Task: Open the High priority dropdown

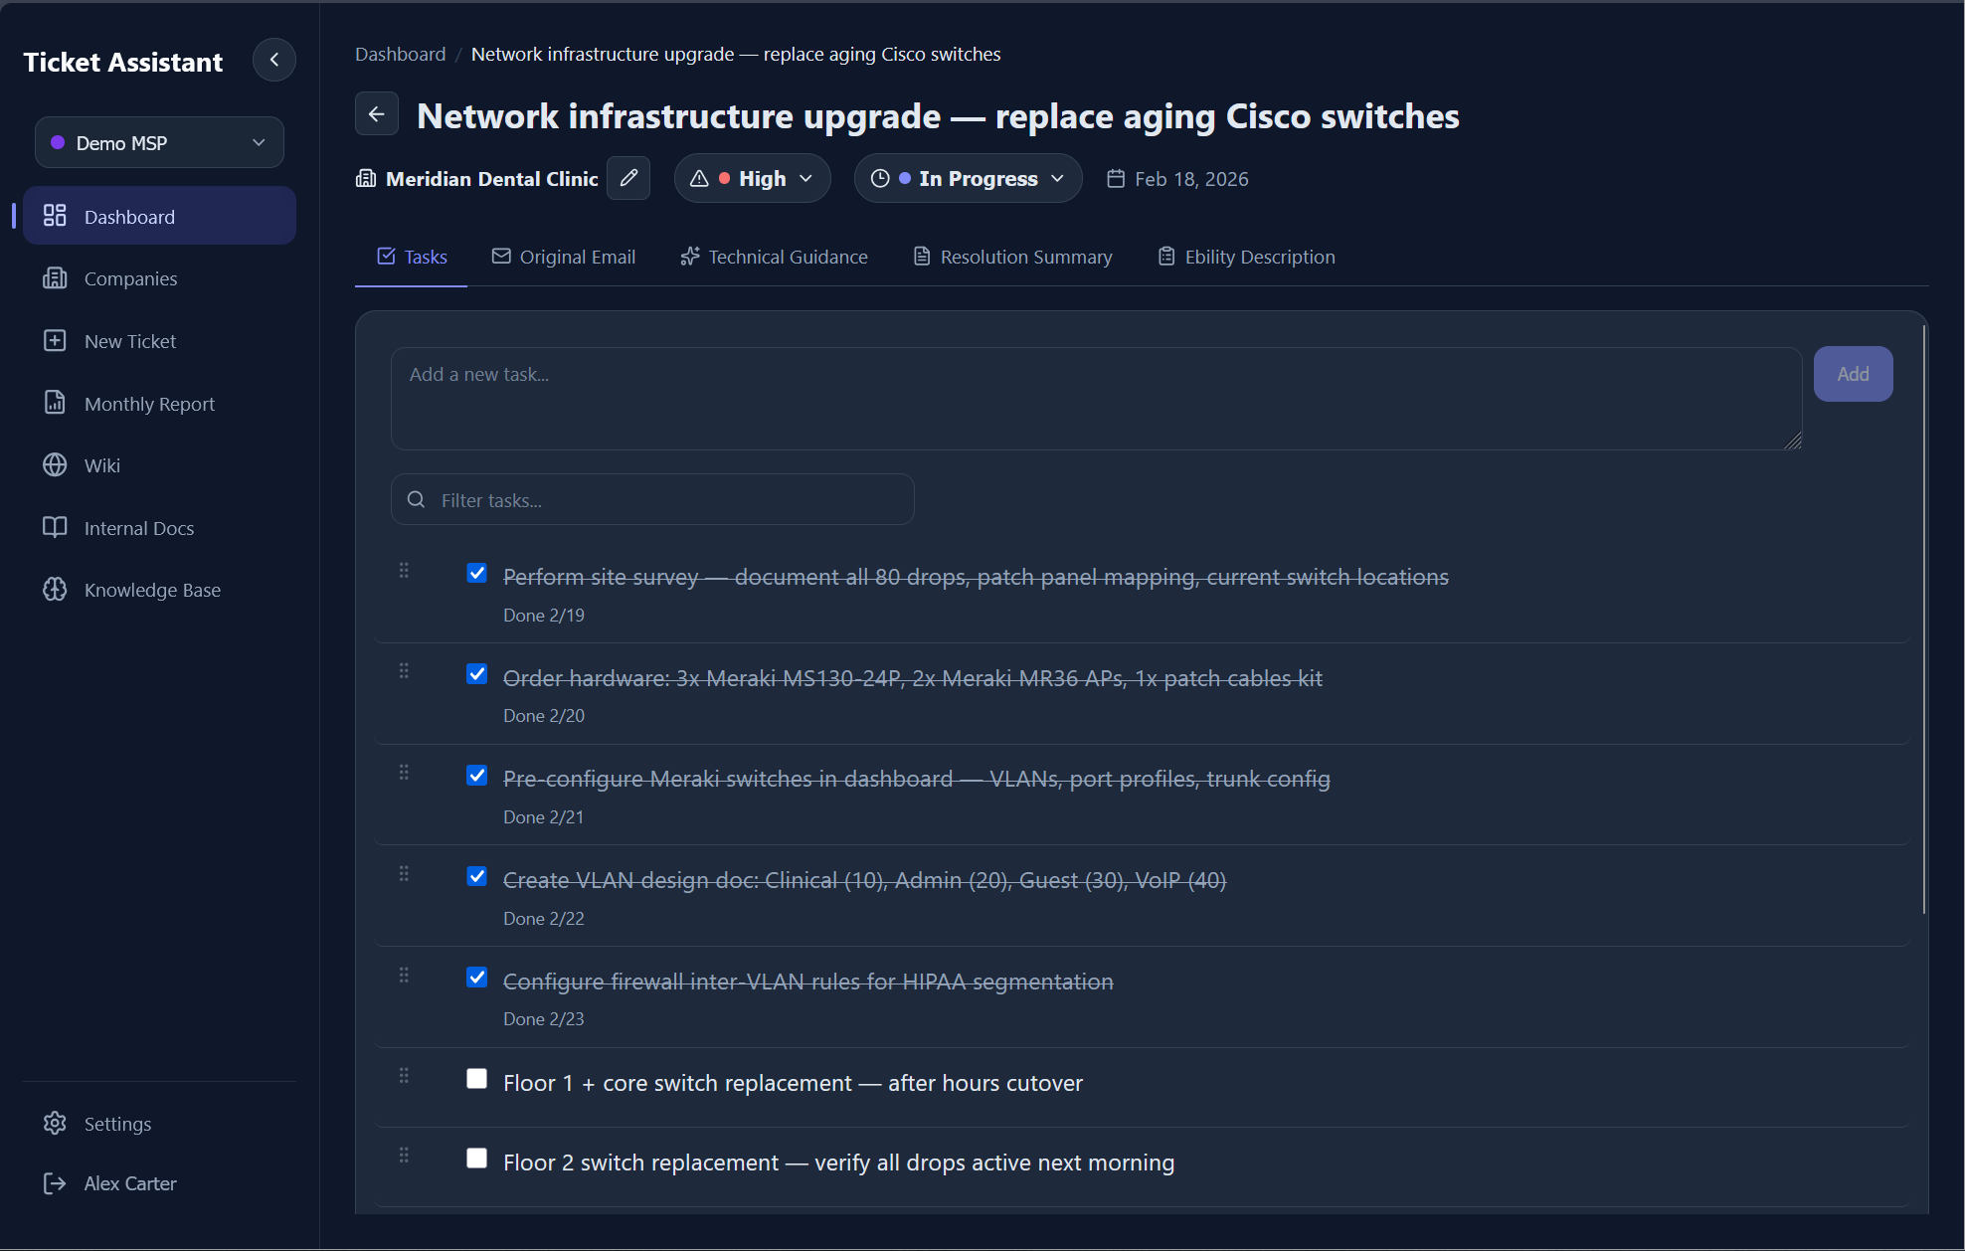Action: click(753, 179)
